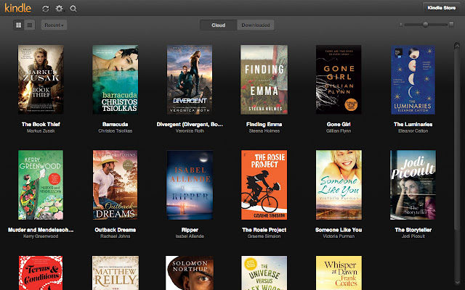Click 'Veronica Roth' author text
The image size is (465, 290).
[x=190, y=130]
